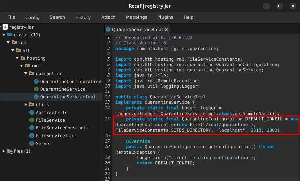Close the QuarantineServiceImpl tab

166,30
